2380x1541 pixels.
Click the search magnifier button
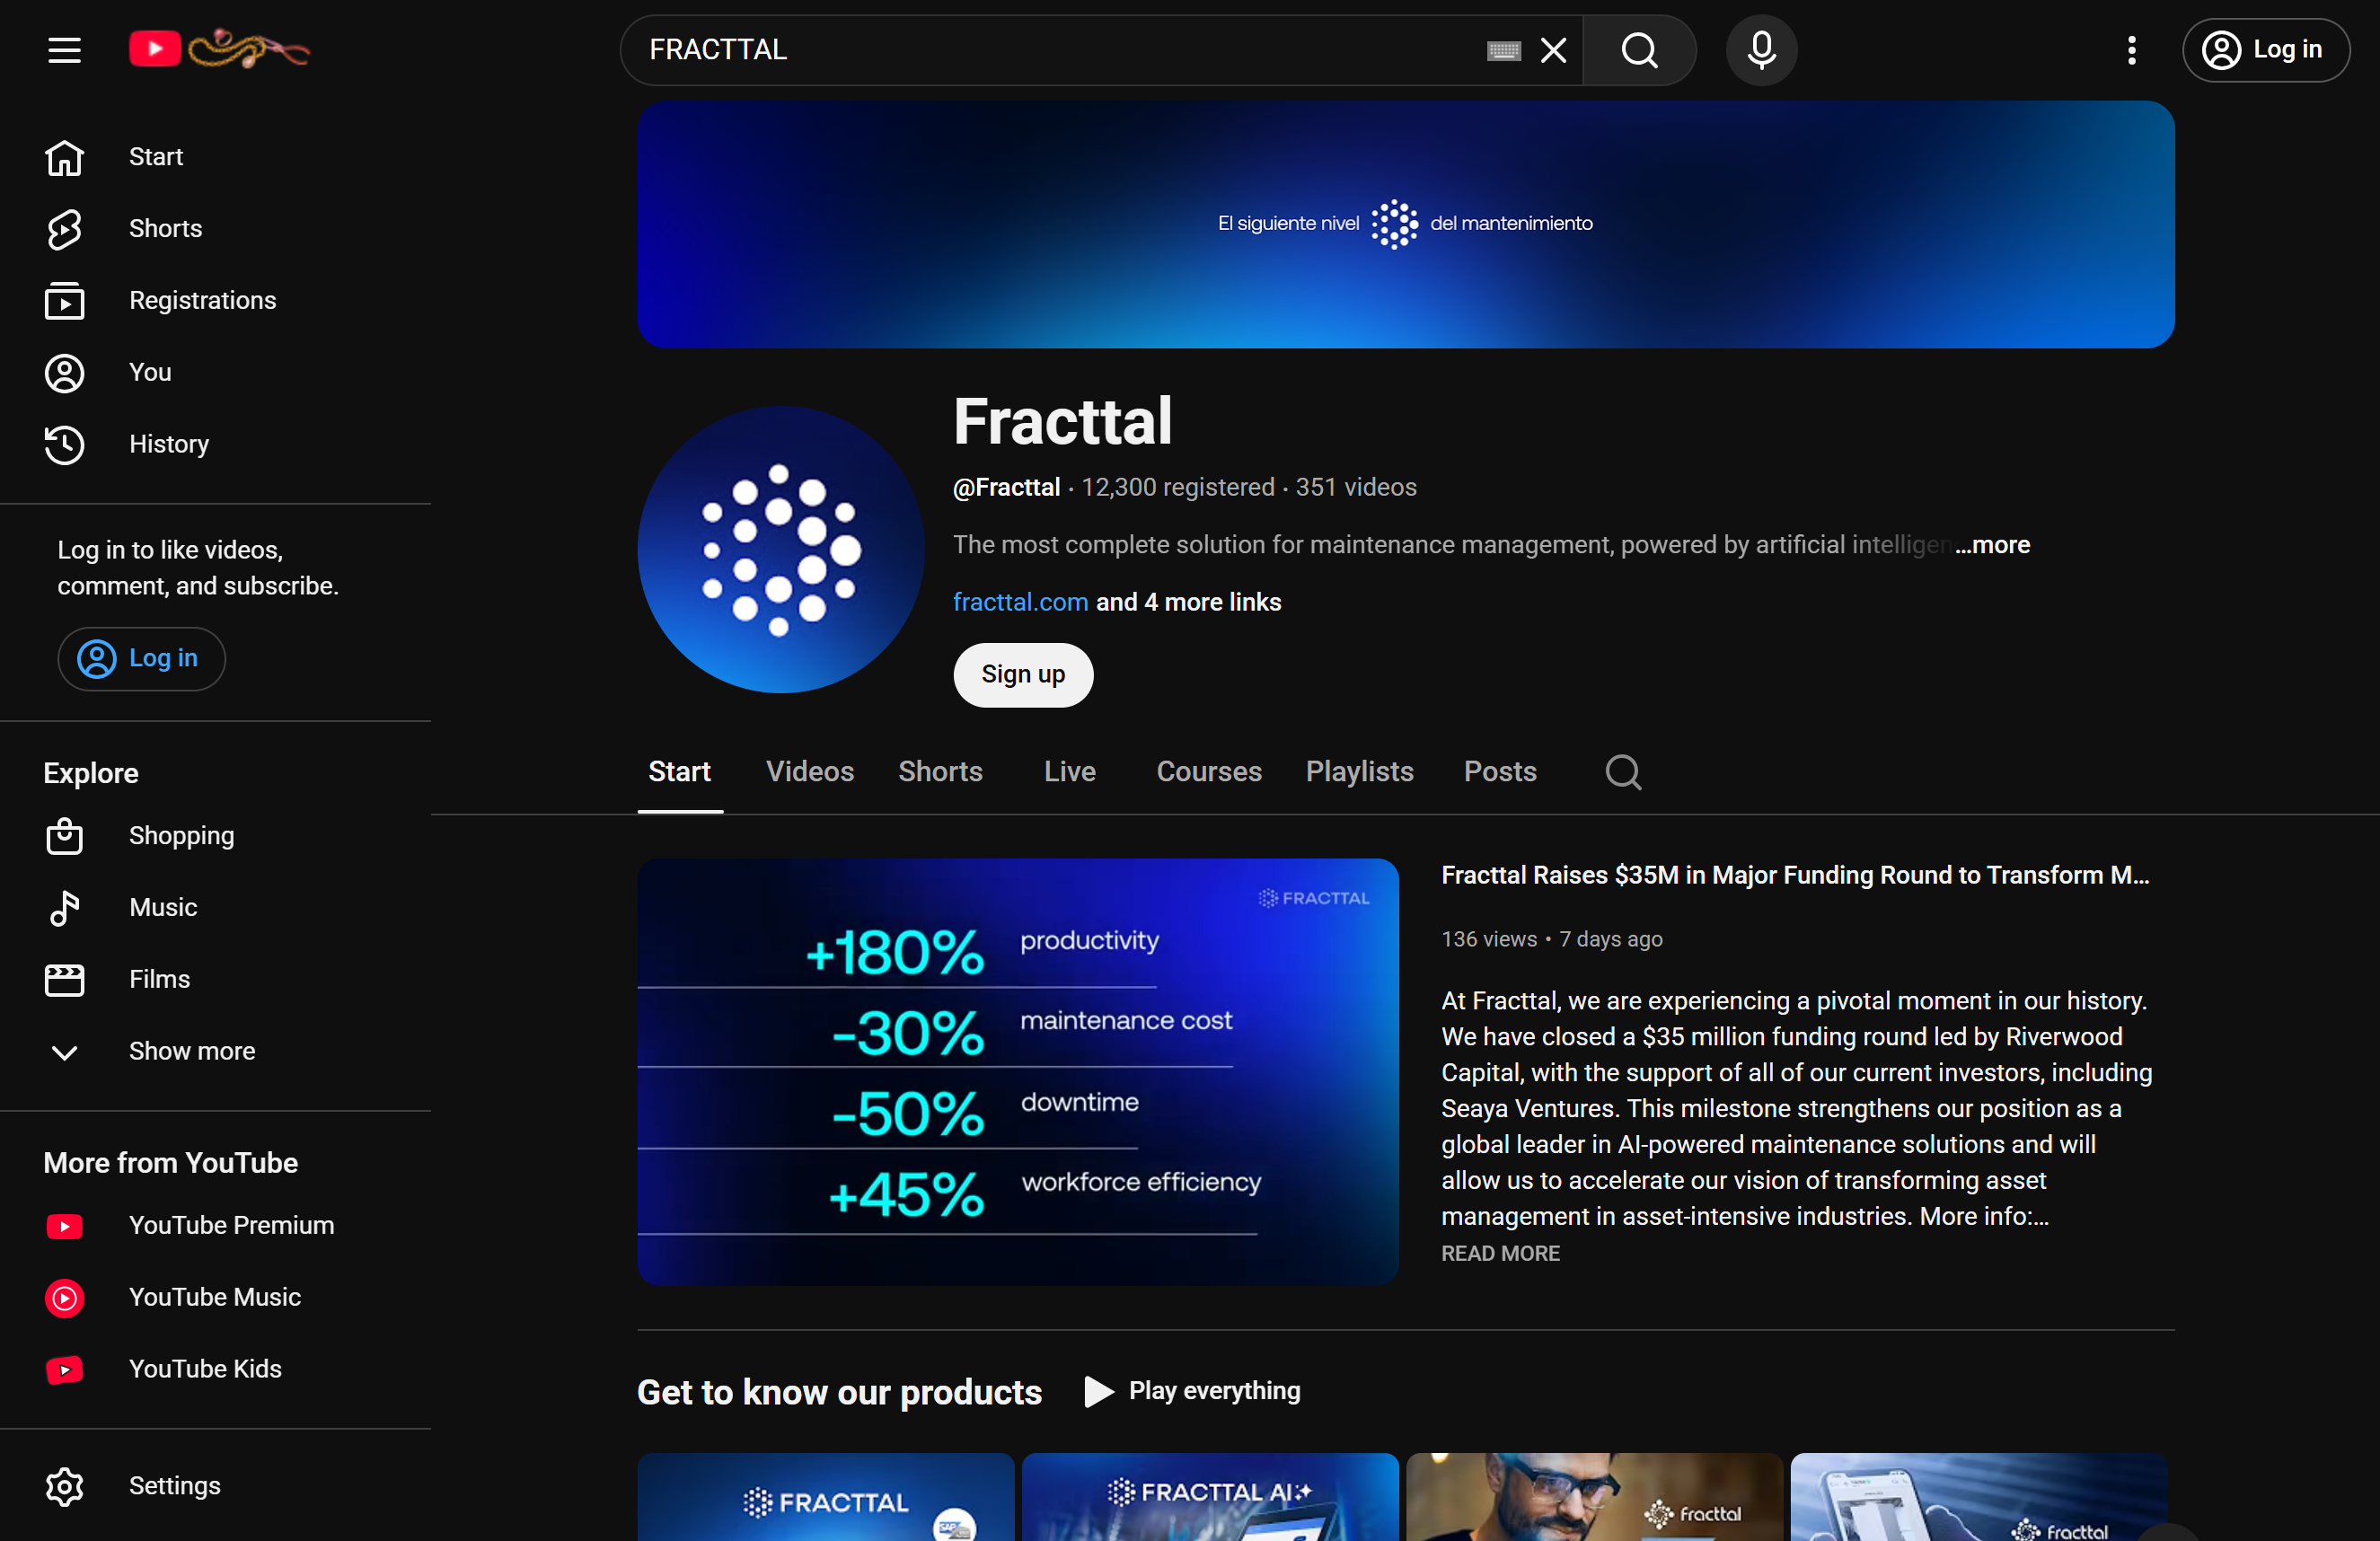pos(1639,49)
